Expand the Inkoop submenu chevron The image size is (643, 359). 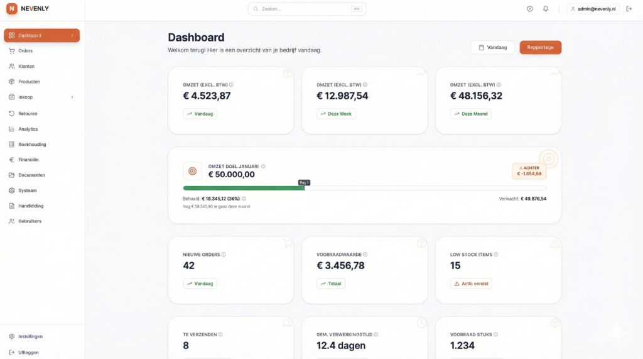click(x=72, y=97)
